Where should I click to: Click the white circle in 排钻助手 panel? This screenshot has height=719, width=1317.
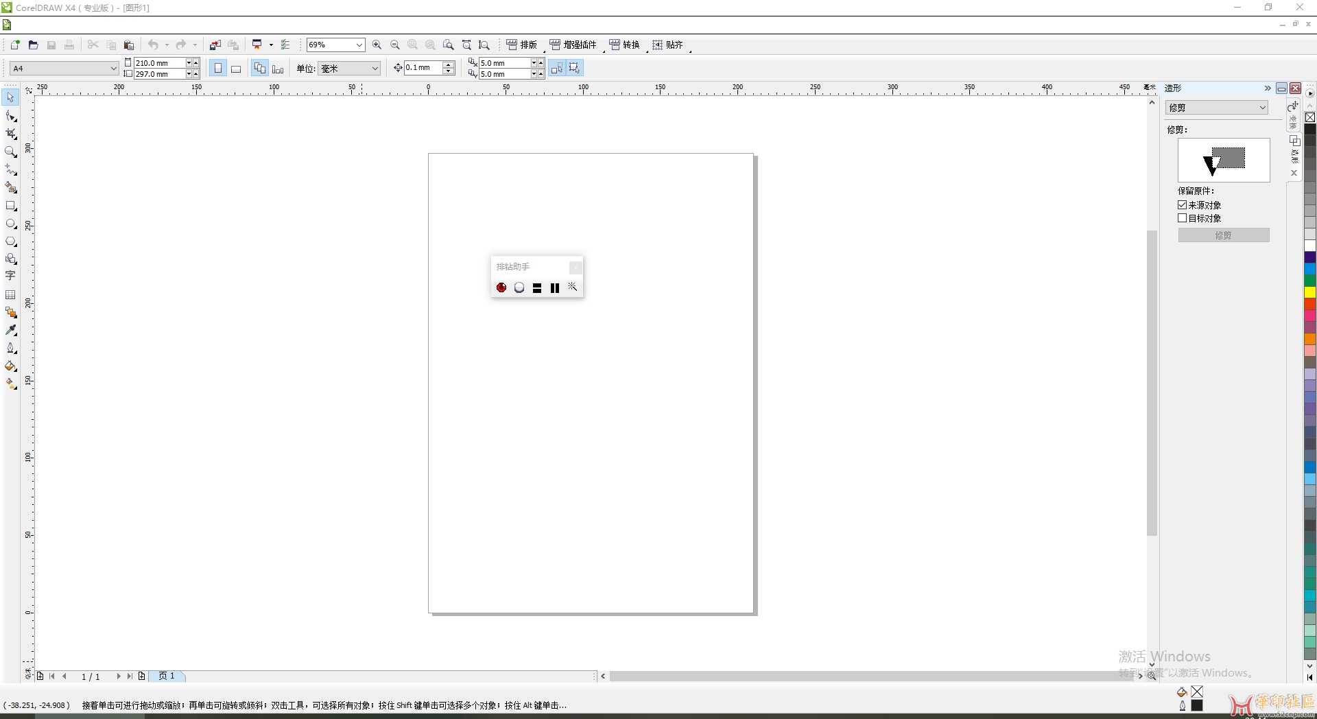[519, 287]
